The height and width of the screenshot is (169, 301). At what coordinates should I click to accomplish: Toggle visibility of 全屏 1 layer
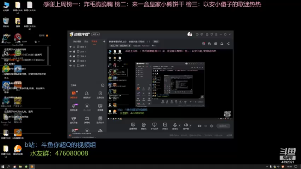click(x=70, y=65)
